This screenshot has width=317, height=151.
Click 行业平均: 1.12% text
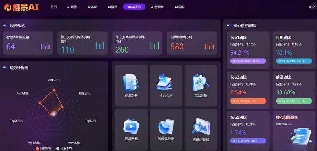pyautogui.click(x=243, y=44)
